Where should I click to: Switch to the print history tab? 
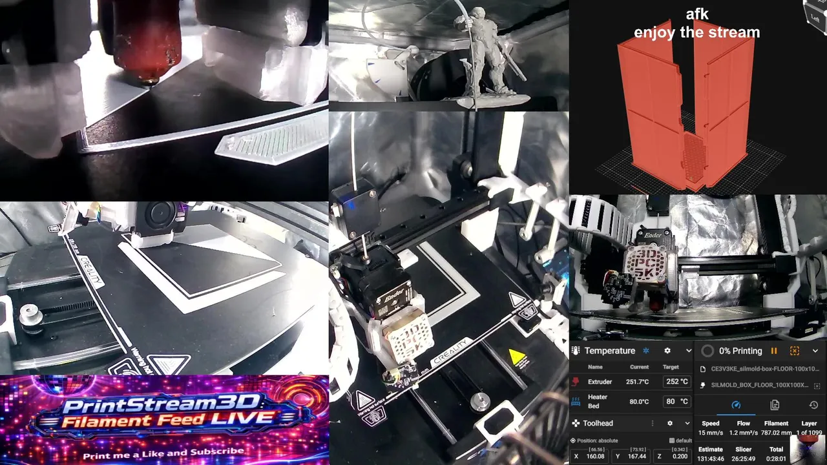pos(814,405)
